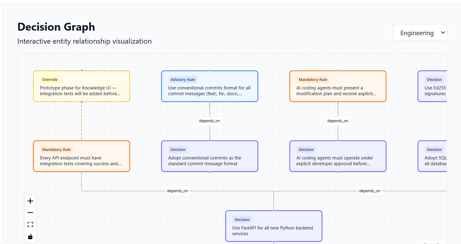Select the fit view icon
Image resolution: width=461 pixels, height=244 pixels.
(30, 224)
